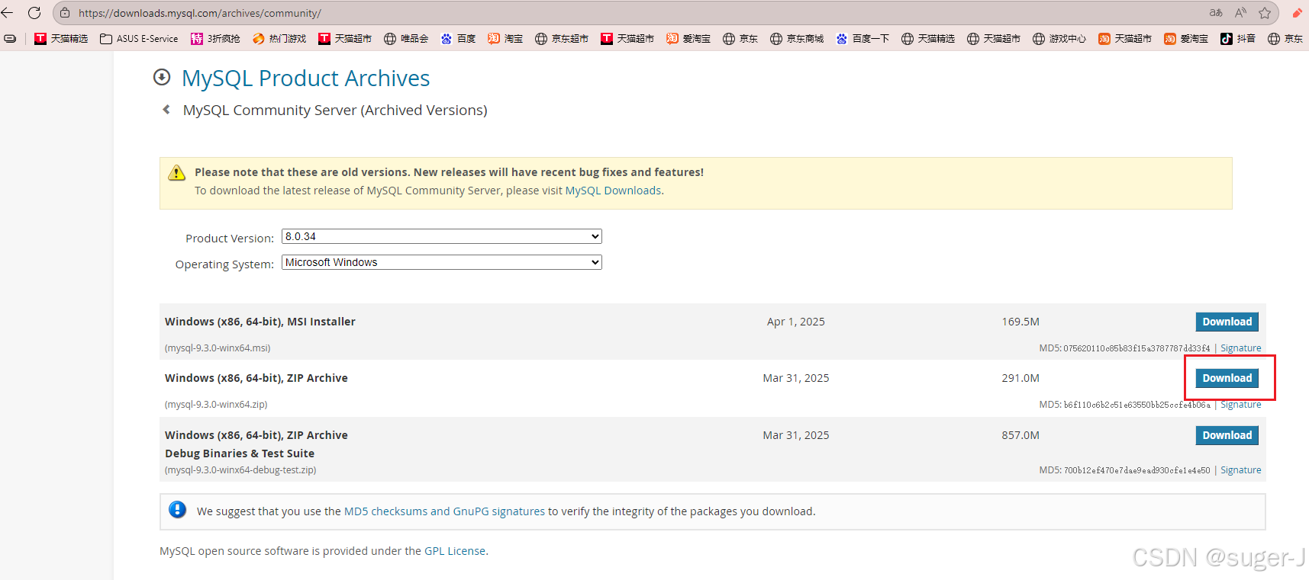The image size is (1309, 580).
Task: Open the 游戏中心 bookmark
Action: pyautogui.click(x=1059, y=39)
